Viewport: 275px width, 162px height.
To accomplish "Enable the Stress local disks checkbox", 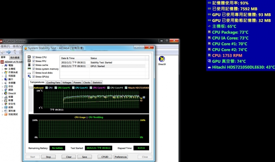I will click(x=34, y=73).
